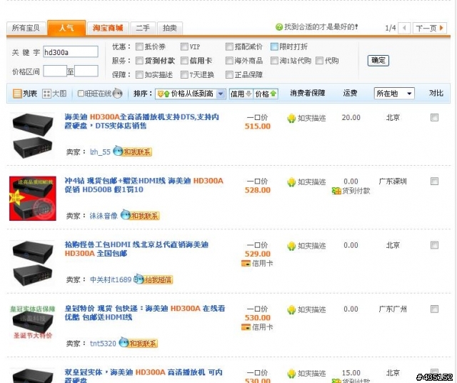Open seller lzh_55 profile link
The height and width of the screenshot is (383, 457).
100,152
